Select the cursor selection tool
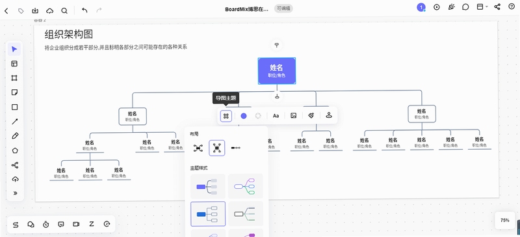The width and height of the screenshot is (520, 237). coord(14,49)
